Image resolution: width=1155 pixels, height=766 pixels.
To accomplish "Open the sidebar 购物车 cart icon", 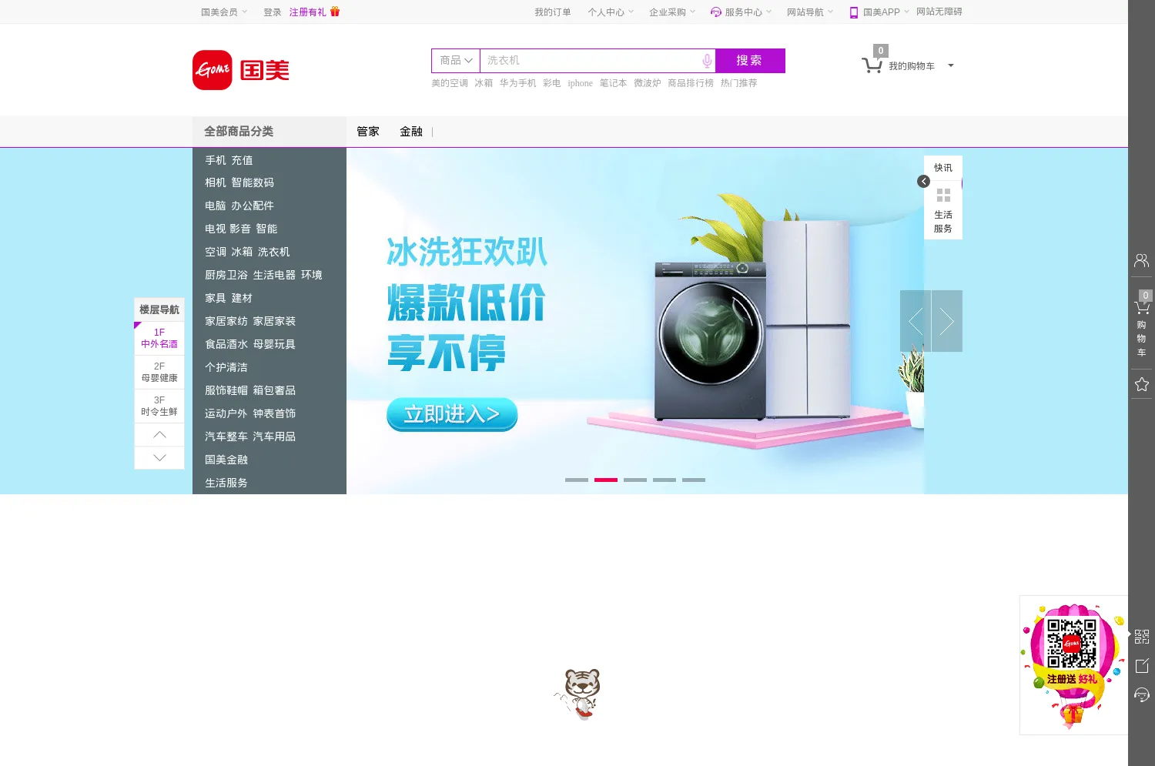I will pyautogui.click(x=1141, y=308).
